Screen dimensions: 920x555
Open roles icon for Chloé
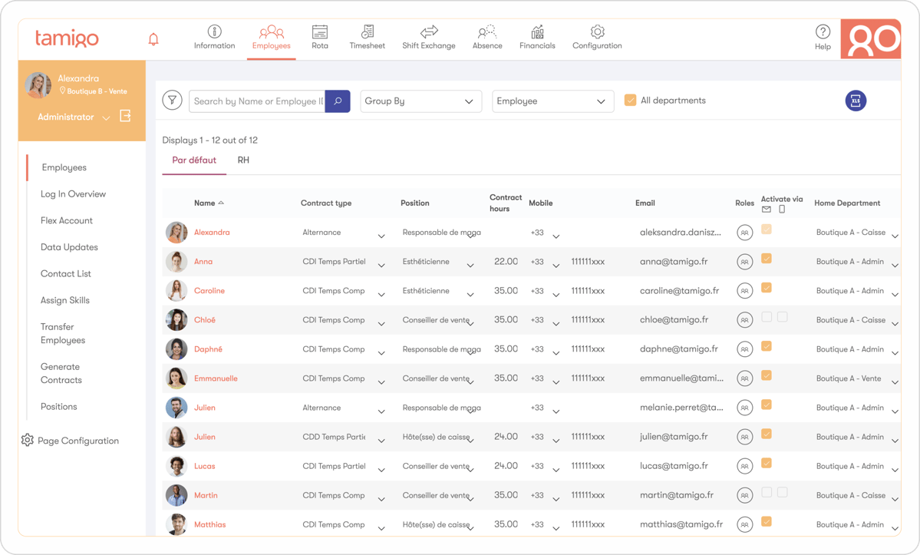point(744,320)
